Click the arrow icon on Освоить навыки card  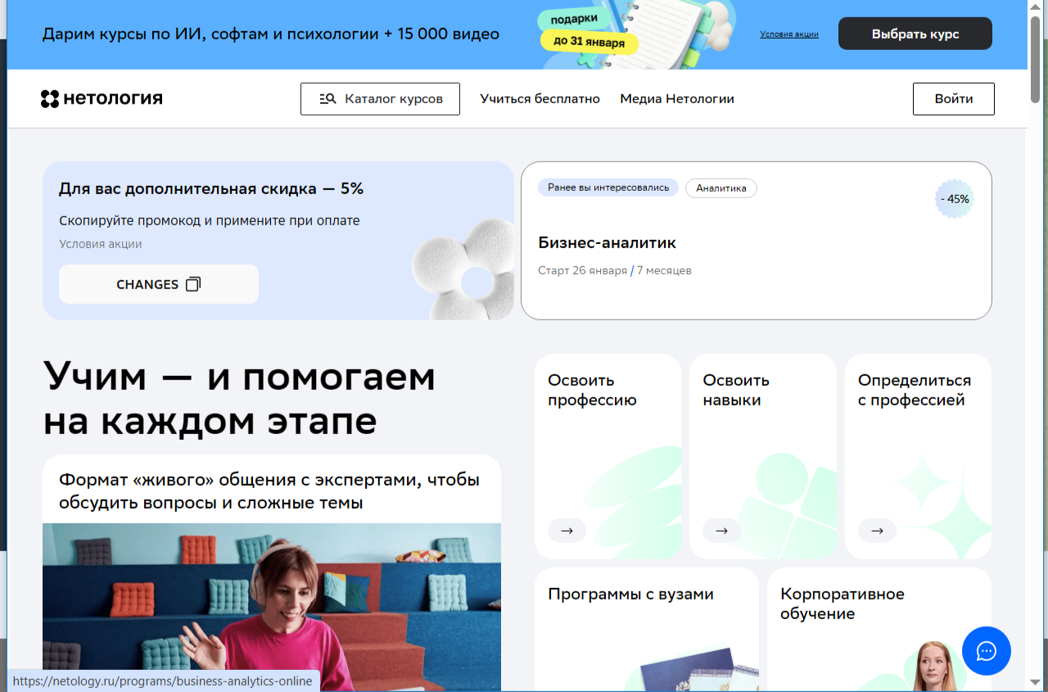[721, 531]
